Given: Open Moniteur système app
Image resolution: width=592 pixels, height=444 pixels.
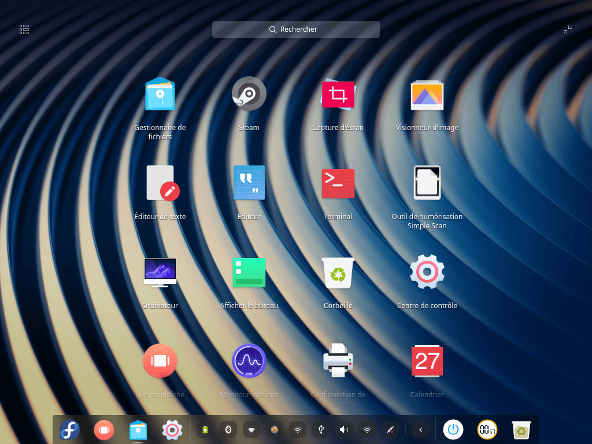Looking at the screenshot, I should click(249, 361).
